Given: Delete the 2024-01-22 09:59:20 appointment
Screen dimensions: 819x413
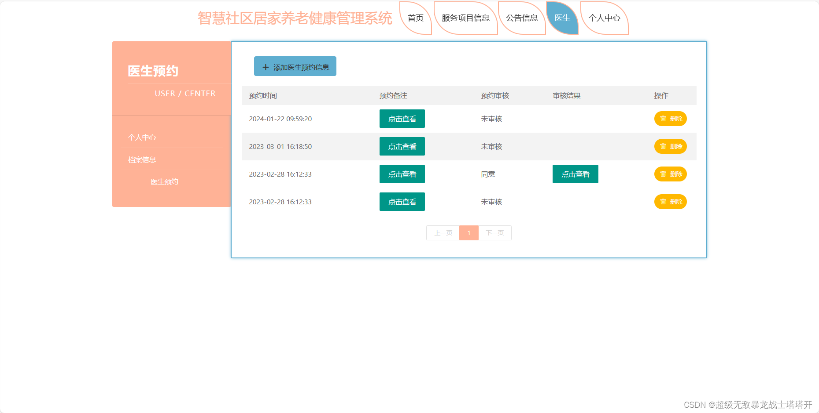Looking at the screenshot, I should pyautogui.click(x=670, y=119).
